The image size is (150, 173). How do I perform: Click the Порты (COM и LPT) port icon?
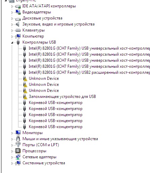click(18, 145)
